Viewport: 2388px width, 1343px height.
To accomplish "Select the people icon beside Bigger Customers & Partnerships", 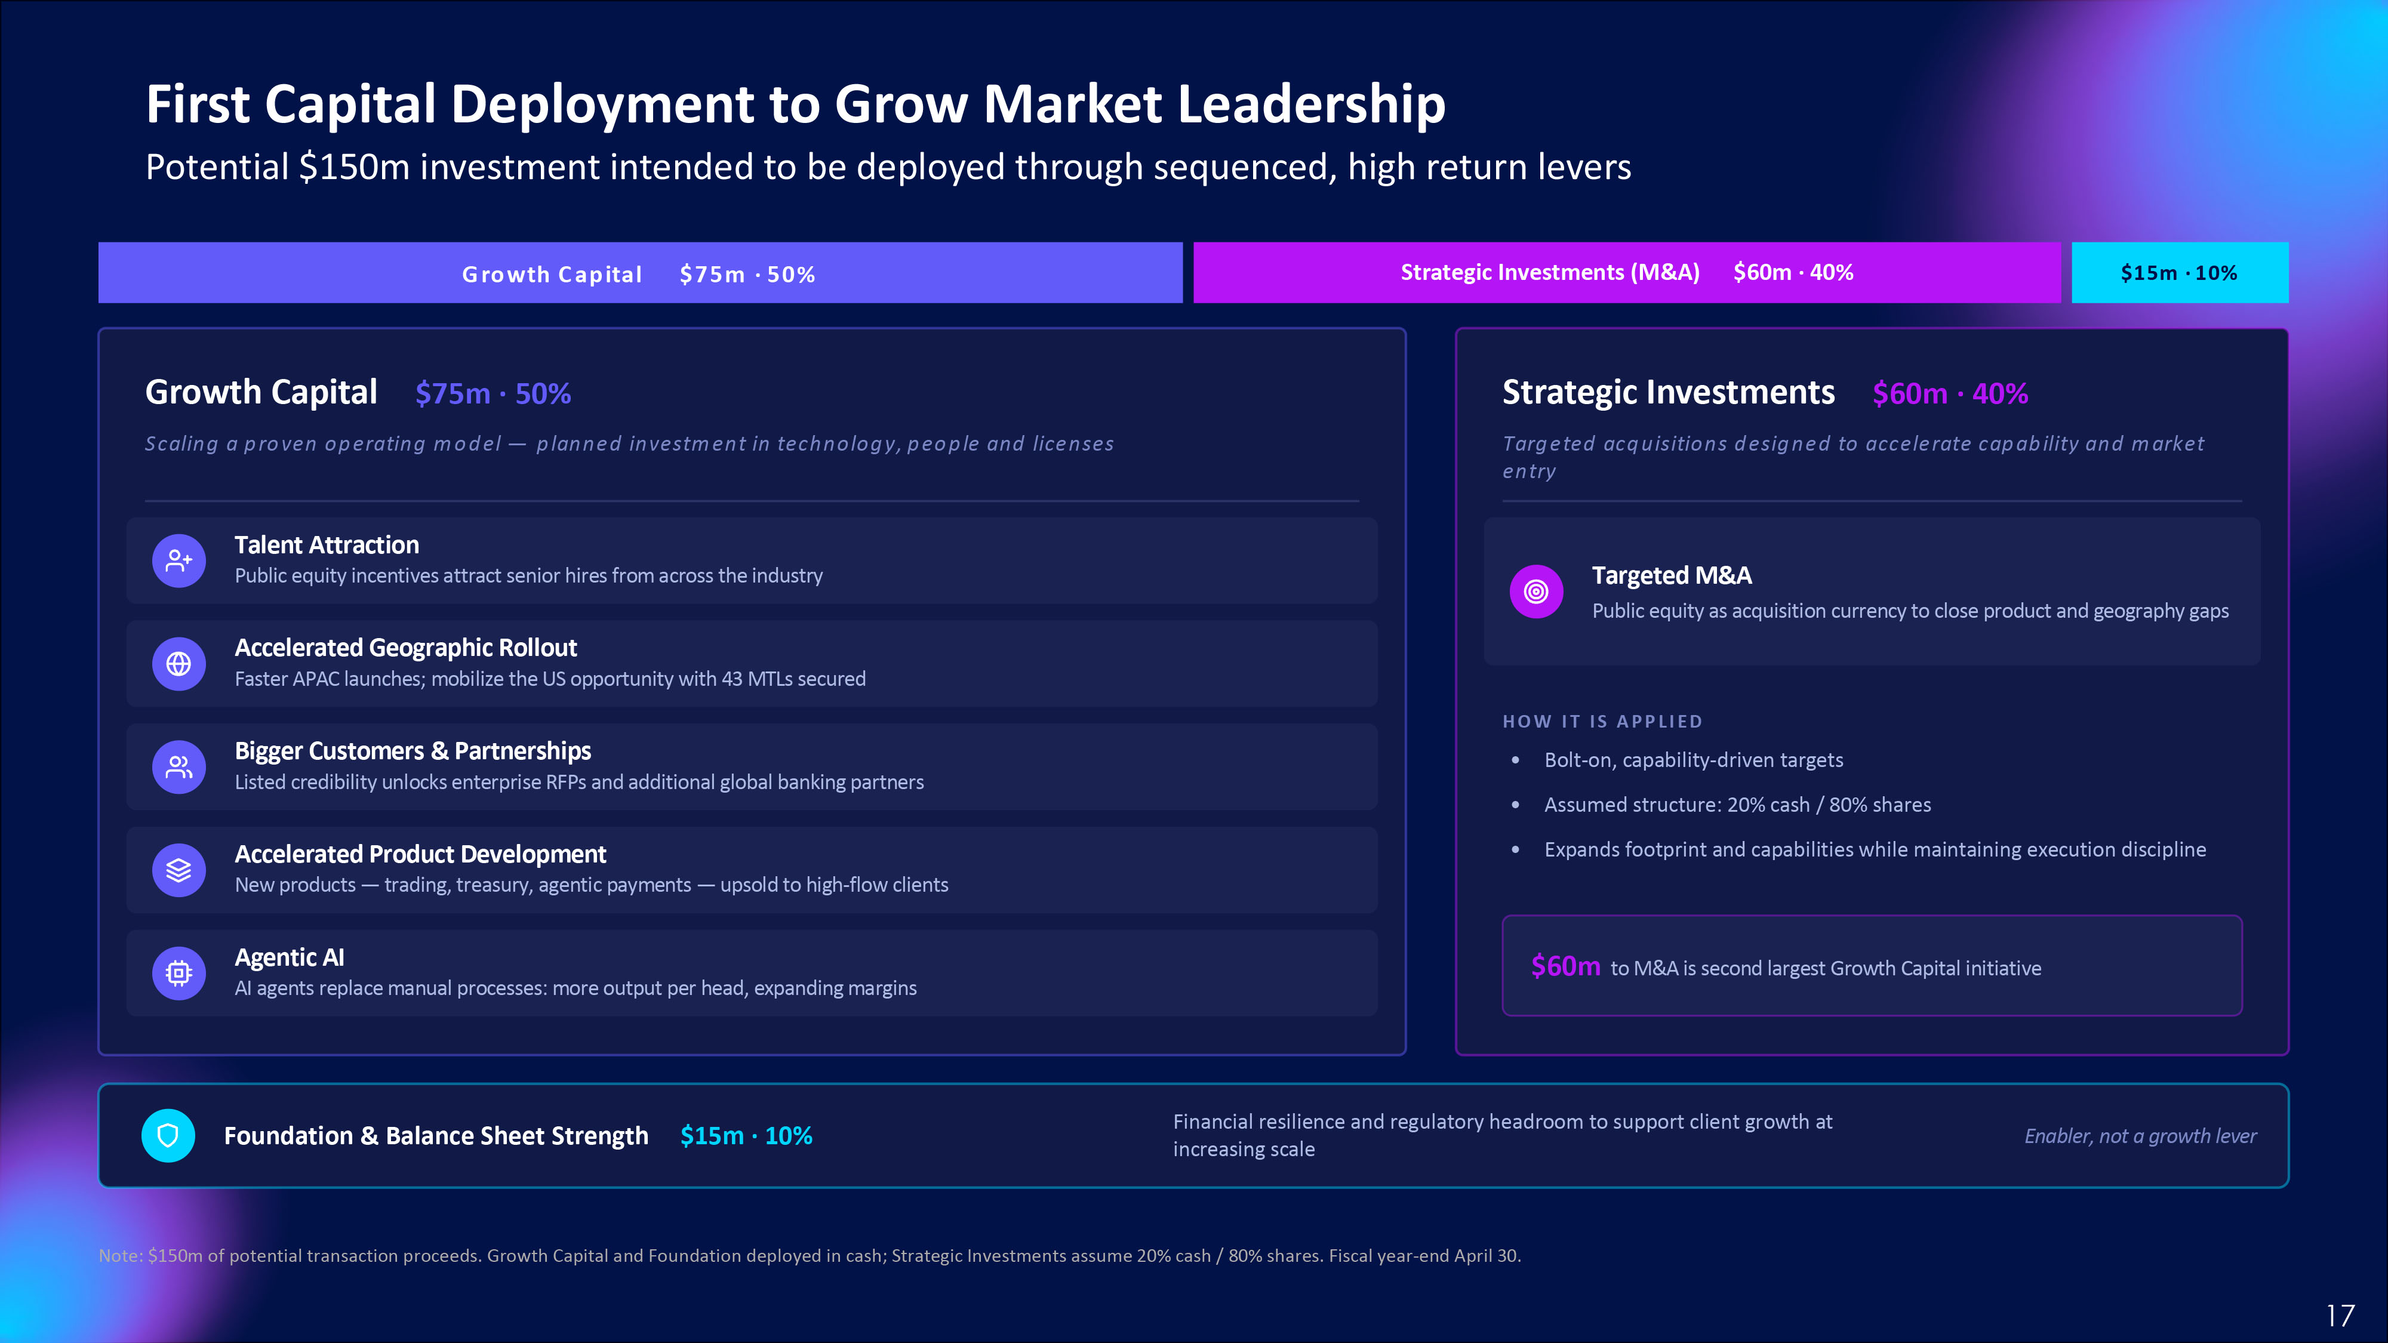I will (x=179, y=766).
